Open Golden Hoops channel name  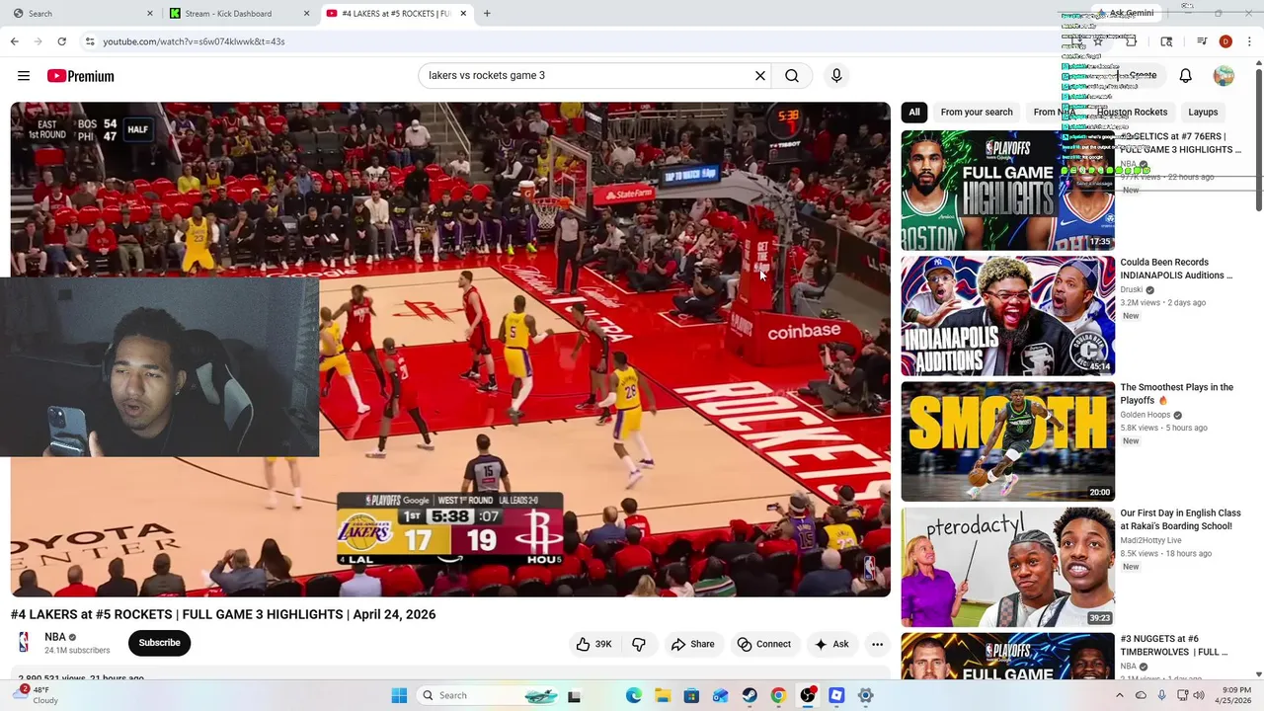coord(1145,415)
